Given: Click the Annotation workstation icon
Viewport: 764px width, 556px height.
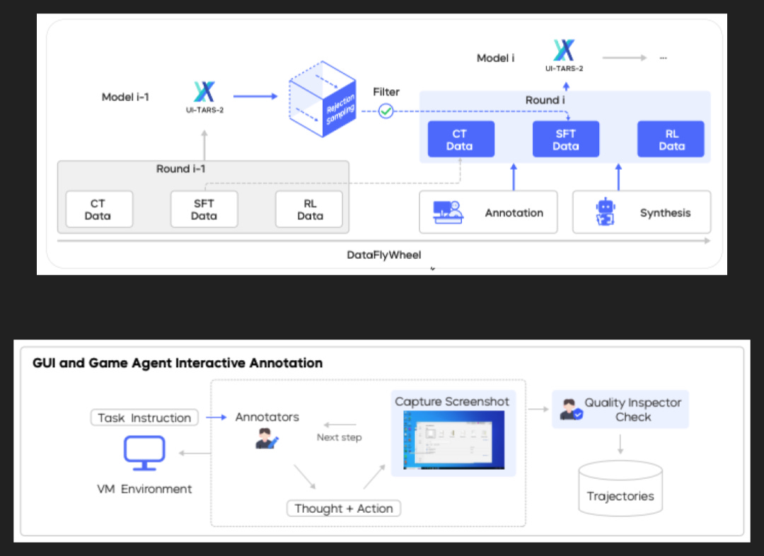Looking at the screenshot, I should 448,212.
